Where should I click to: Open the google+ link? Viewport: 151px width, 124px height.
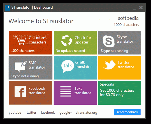click(x=66, y=113)
